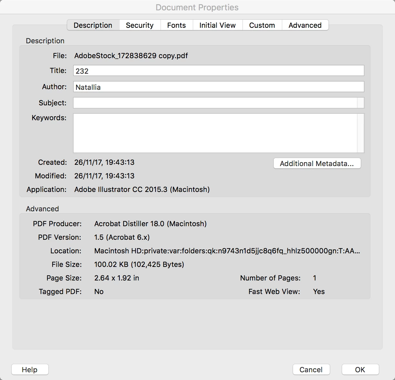The image size is (395, 380).
Task: Go to the Advanced tab
Action: (305, 25)
